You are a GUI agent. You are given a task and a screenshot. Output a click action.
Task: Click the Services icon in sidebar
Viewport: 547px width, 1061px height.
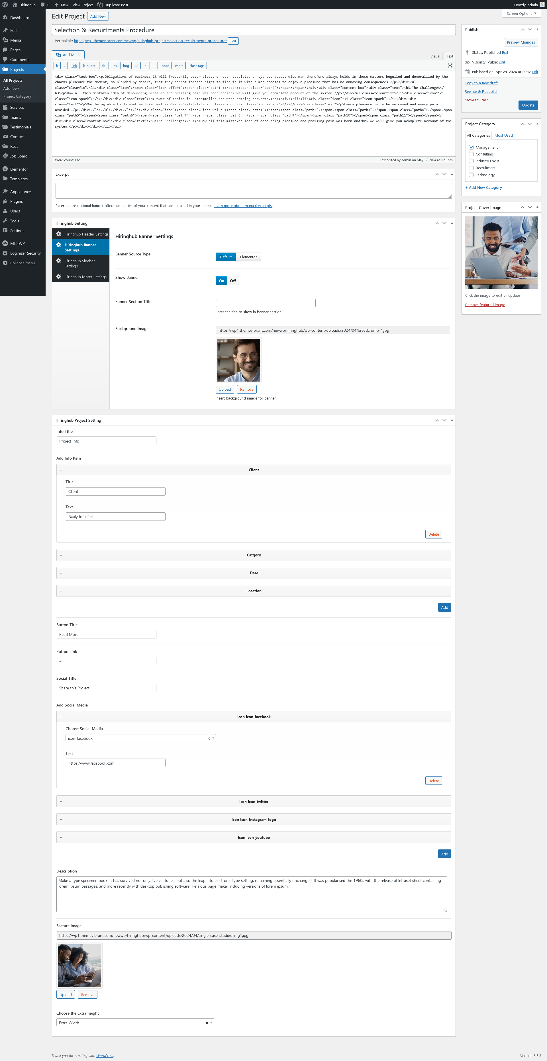[x=5, y=107]
